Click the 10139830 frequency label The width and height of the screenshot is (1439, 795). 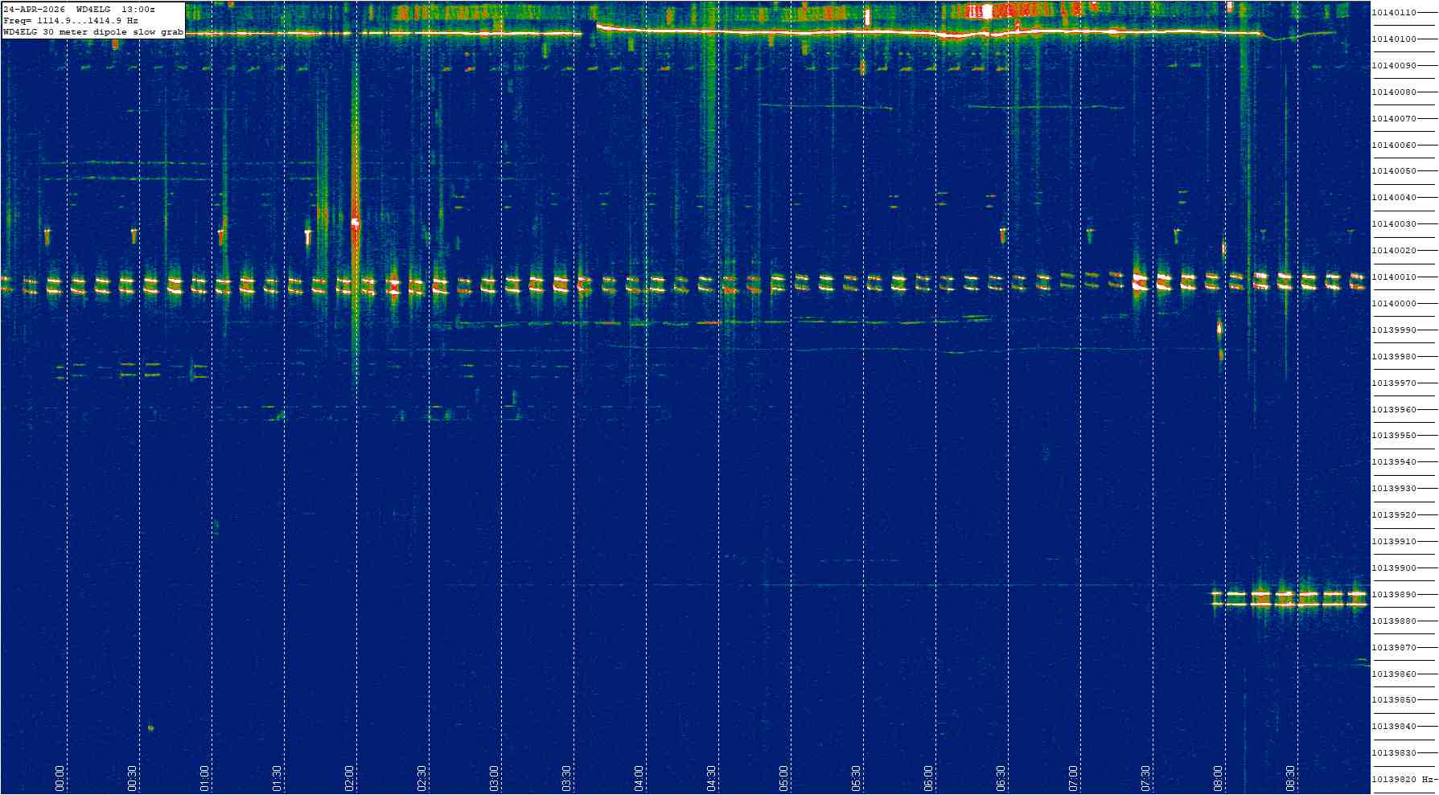[x=1394, y=753]
